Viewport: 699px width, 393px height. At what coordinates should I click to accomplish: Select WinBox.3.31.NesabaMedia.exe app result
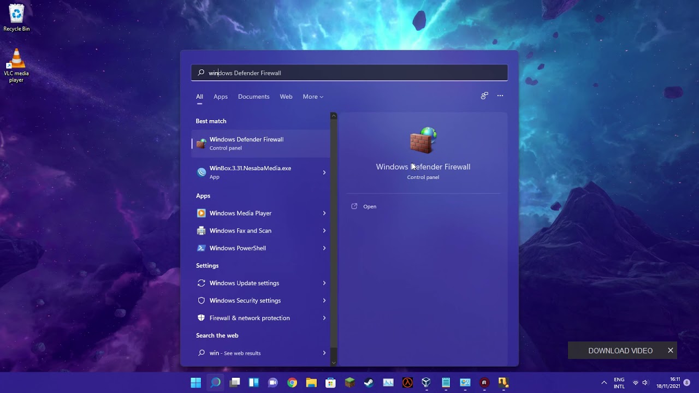coord(260,172)
